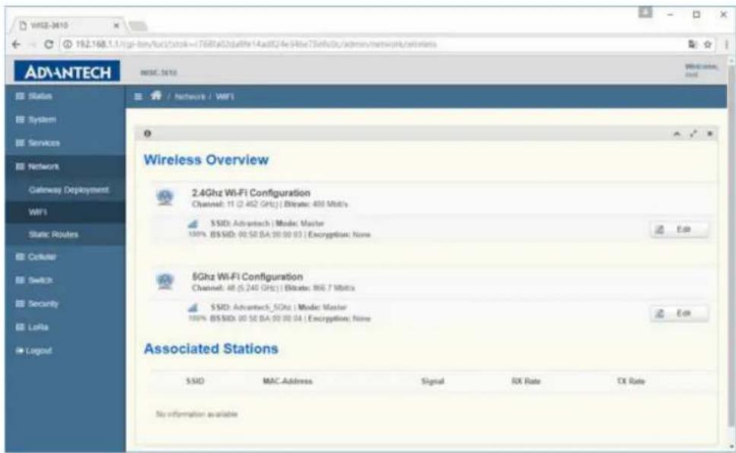Click the browser address bar

(x=375, y=44)
